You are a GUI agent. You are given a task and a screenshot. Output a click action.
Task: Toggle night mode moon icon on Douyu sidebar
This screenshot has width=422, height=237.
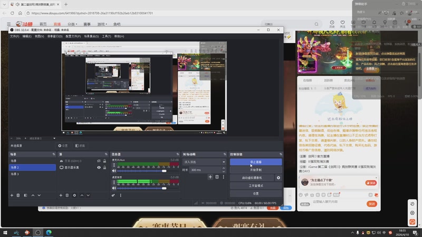(413, 204)
